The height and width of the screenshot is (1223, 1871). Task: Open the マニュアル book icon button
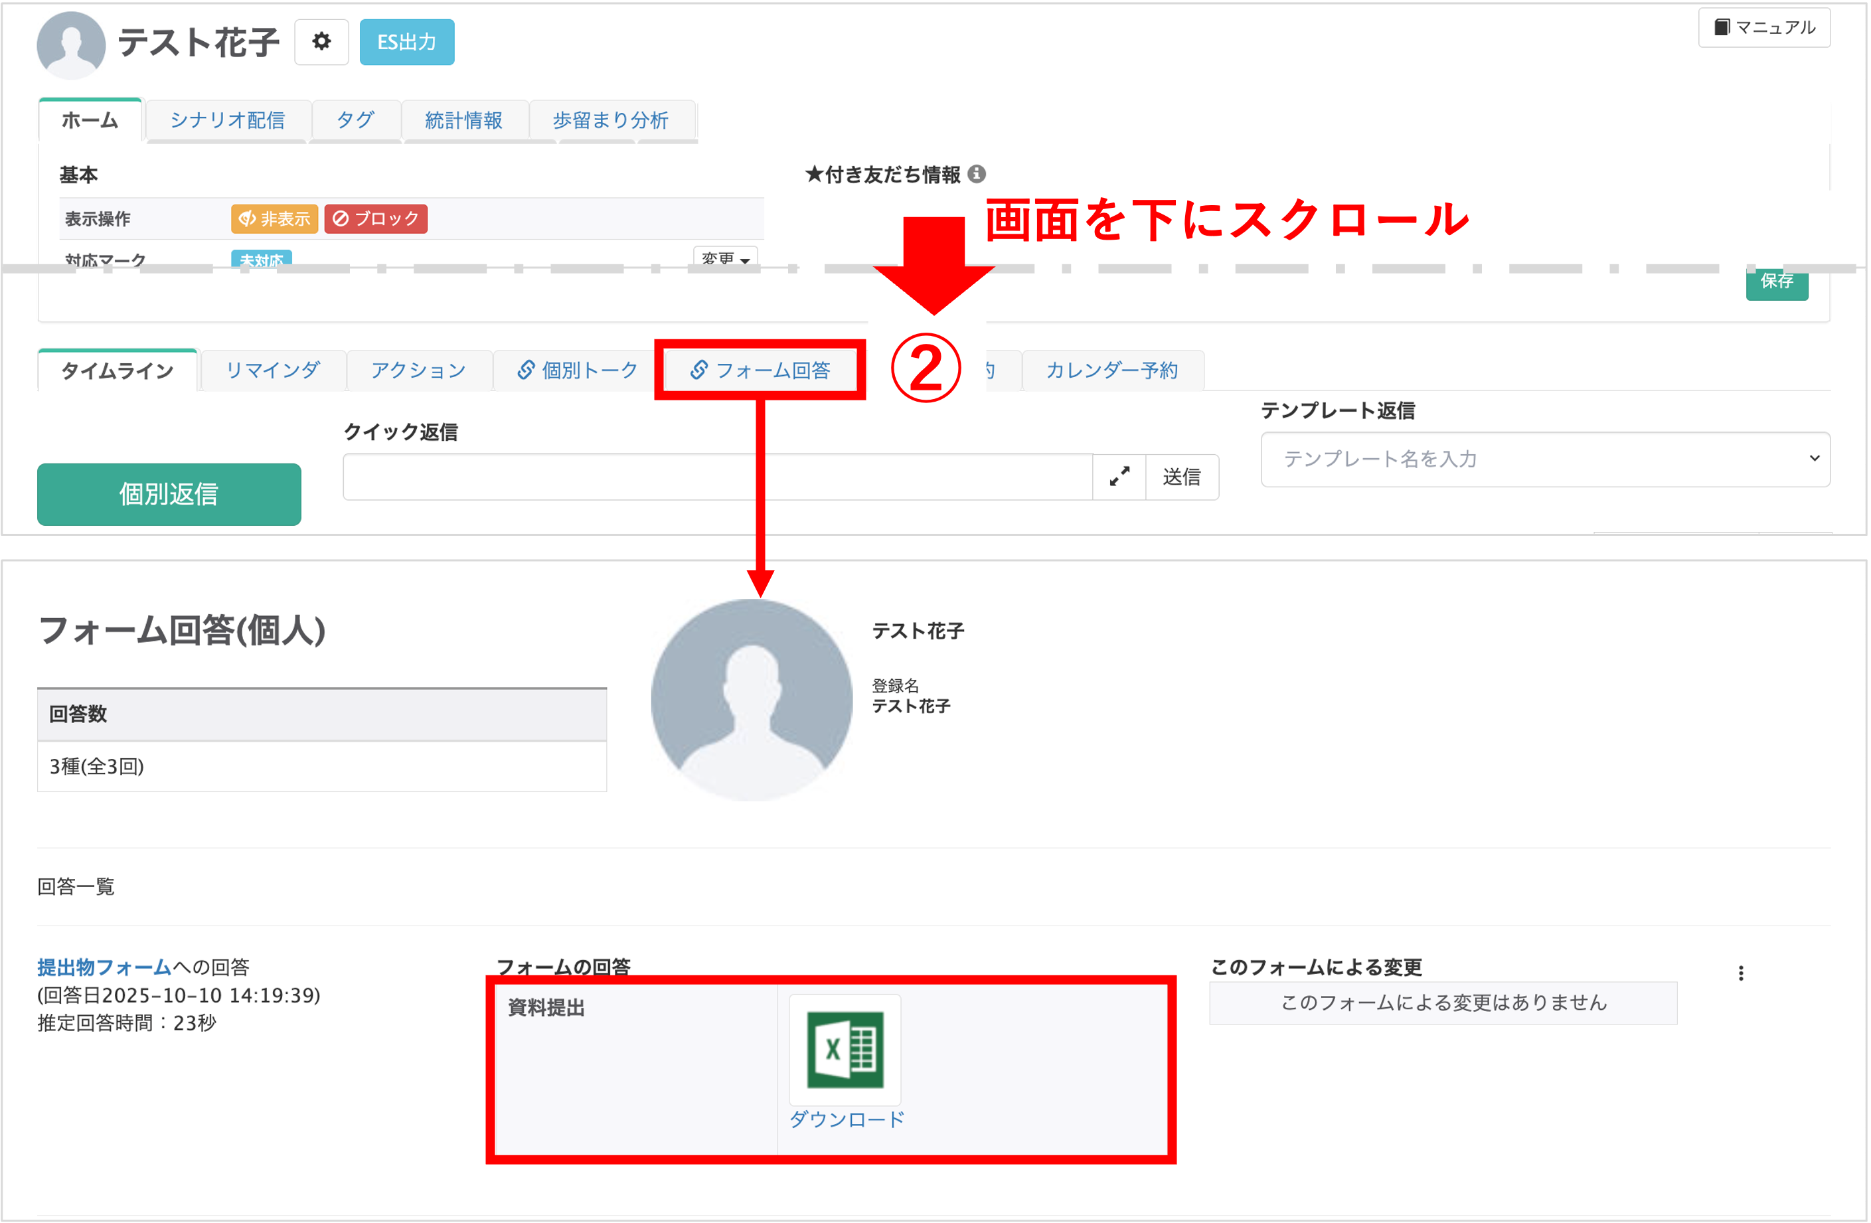click(1765, 27)
